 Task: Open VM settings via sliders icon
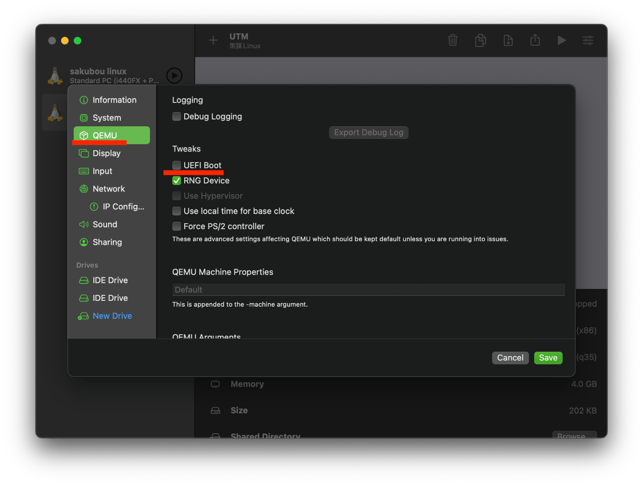pyautogui.click(x=588, y=40)
